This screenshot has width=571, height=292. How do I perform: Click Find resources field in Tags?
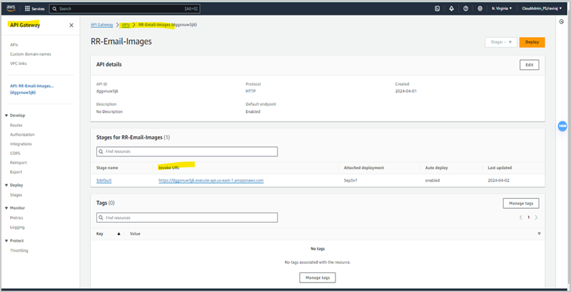click(x=187, y=218)
